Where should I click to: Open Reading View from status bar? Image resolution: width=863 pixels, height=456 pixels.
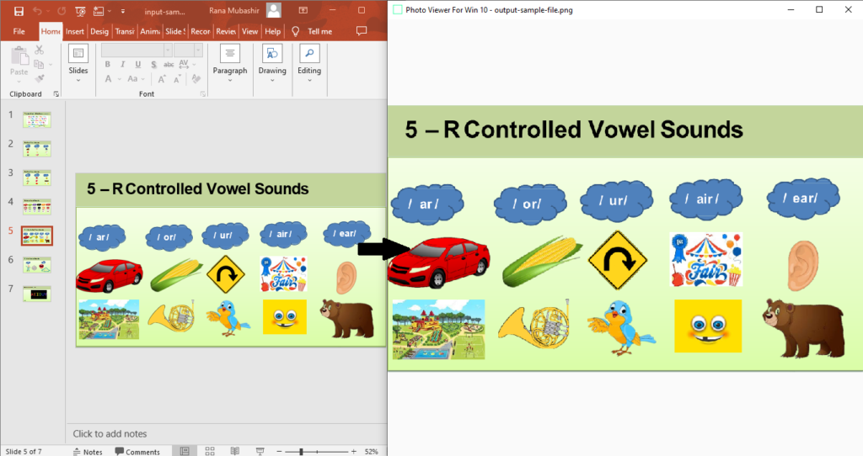[235, 451]
